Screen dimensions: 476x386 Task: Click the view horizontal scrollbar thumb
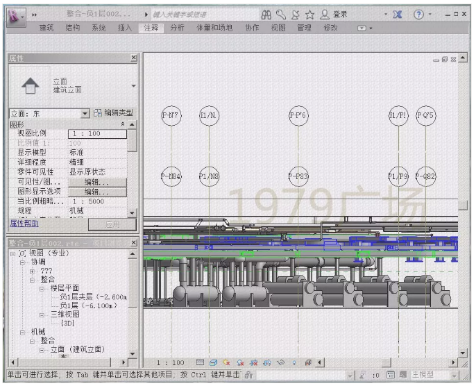(386, 362)
